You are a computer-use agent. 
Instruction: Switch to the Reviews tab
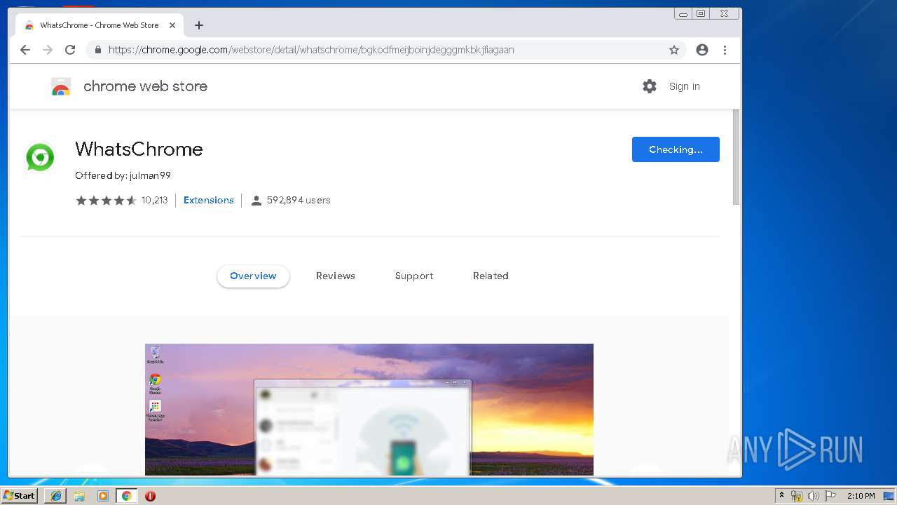click(336, 276)
